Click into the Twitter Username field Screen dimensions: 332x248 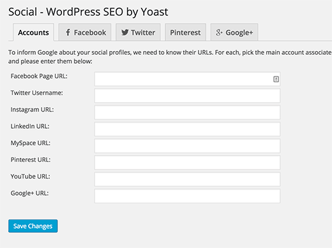coord(187,96)
